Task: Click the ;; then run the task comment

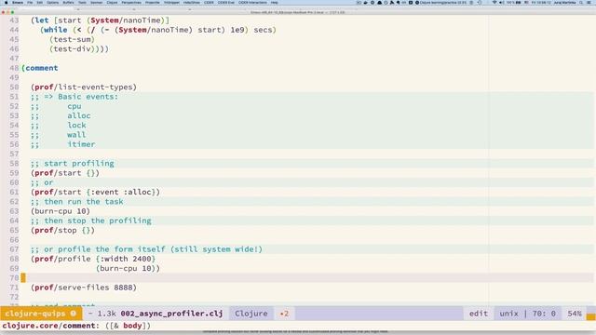Action: coord(76,201)
